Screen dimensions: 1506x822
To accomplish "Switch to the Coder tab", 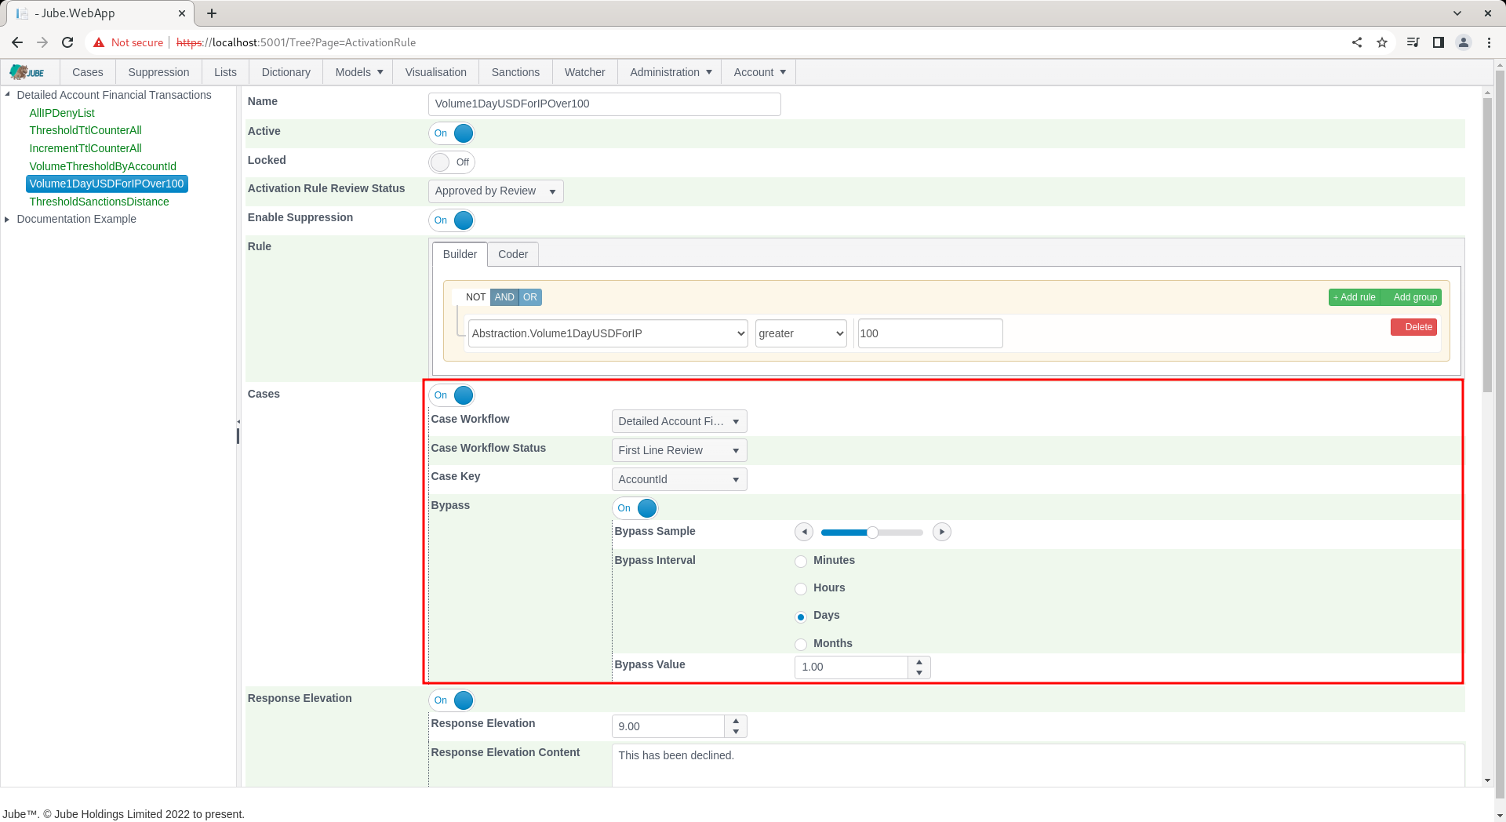I will click(513, 254).
